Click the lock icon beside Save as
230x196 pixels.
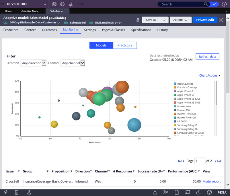[138, 20]
